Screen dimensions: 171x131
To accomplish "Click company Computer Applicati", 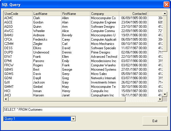I will [104, 39].
